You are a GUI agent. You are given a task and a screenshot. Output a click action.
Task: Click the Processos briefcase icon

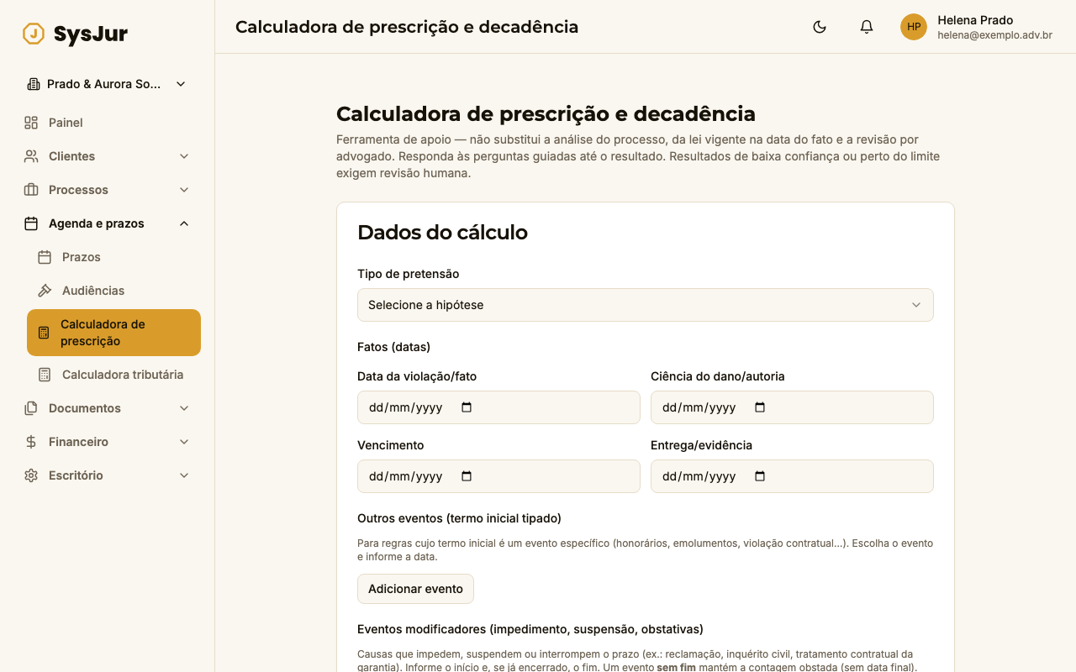pos(31,190)
